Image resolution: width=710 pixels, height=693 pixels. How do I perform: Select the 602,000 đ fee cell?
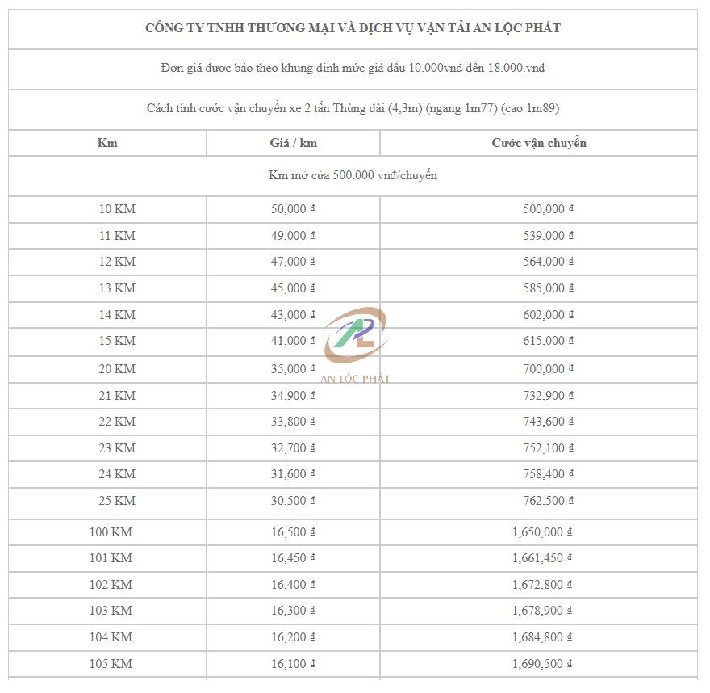(x=548, y=315)
